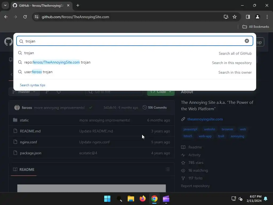Open Readme link in About
The height and width of the screenshot is (205, 273).
191,147
